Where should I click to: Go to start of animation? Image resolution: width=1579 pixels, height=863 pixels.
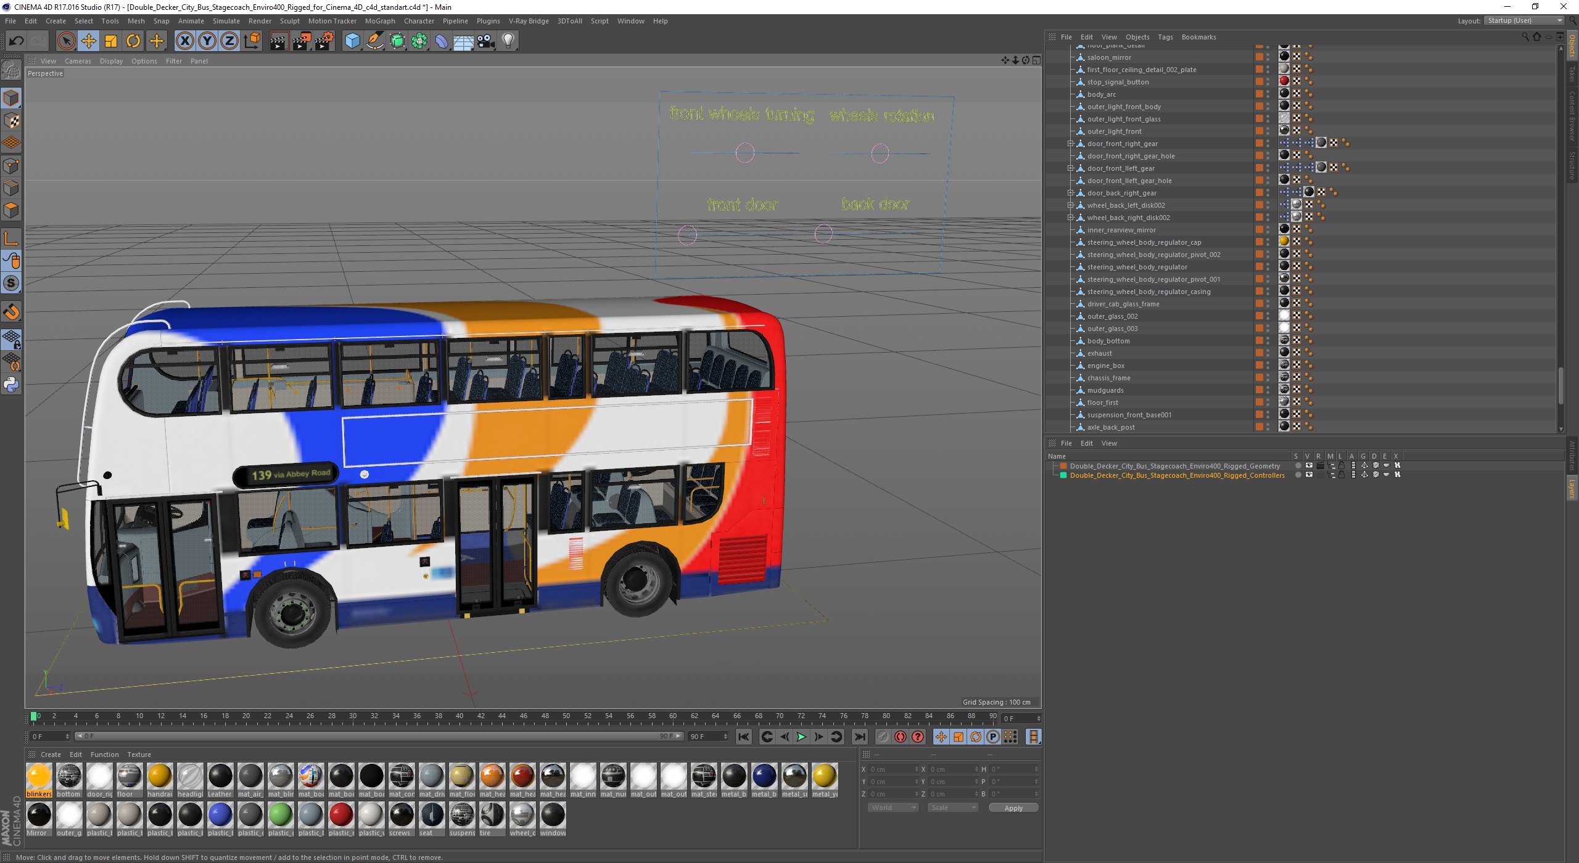[744, 737]
